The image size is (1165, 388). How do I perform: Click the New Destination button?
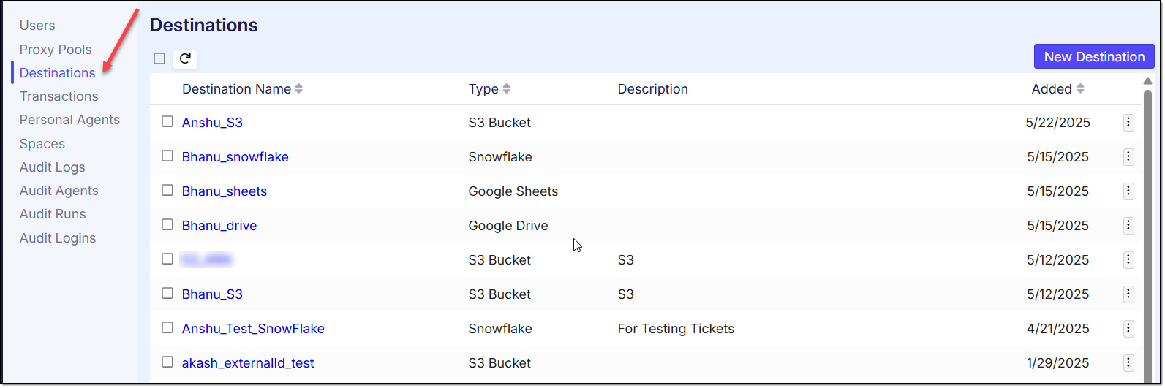click(1093, 57)
